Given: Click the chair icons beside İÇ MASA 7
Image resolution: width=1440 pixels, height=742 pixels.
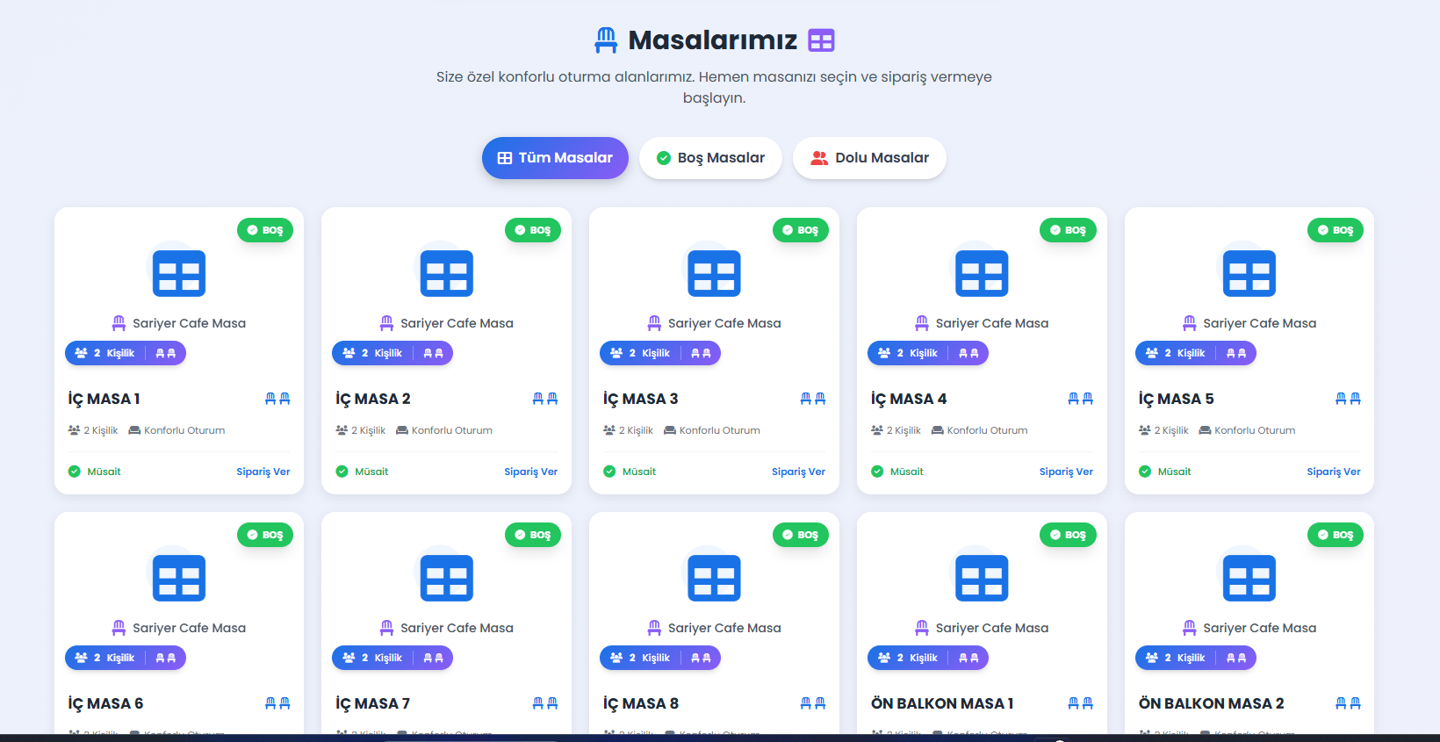Looking at the screenshot, I should tap(545, 703).
